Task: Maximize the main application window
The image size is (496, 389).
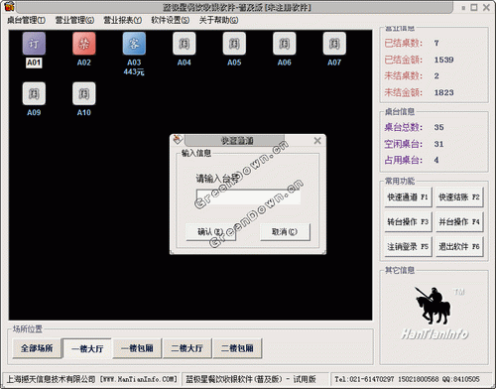Action: click(x=474, y=7)
